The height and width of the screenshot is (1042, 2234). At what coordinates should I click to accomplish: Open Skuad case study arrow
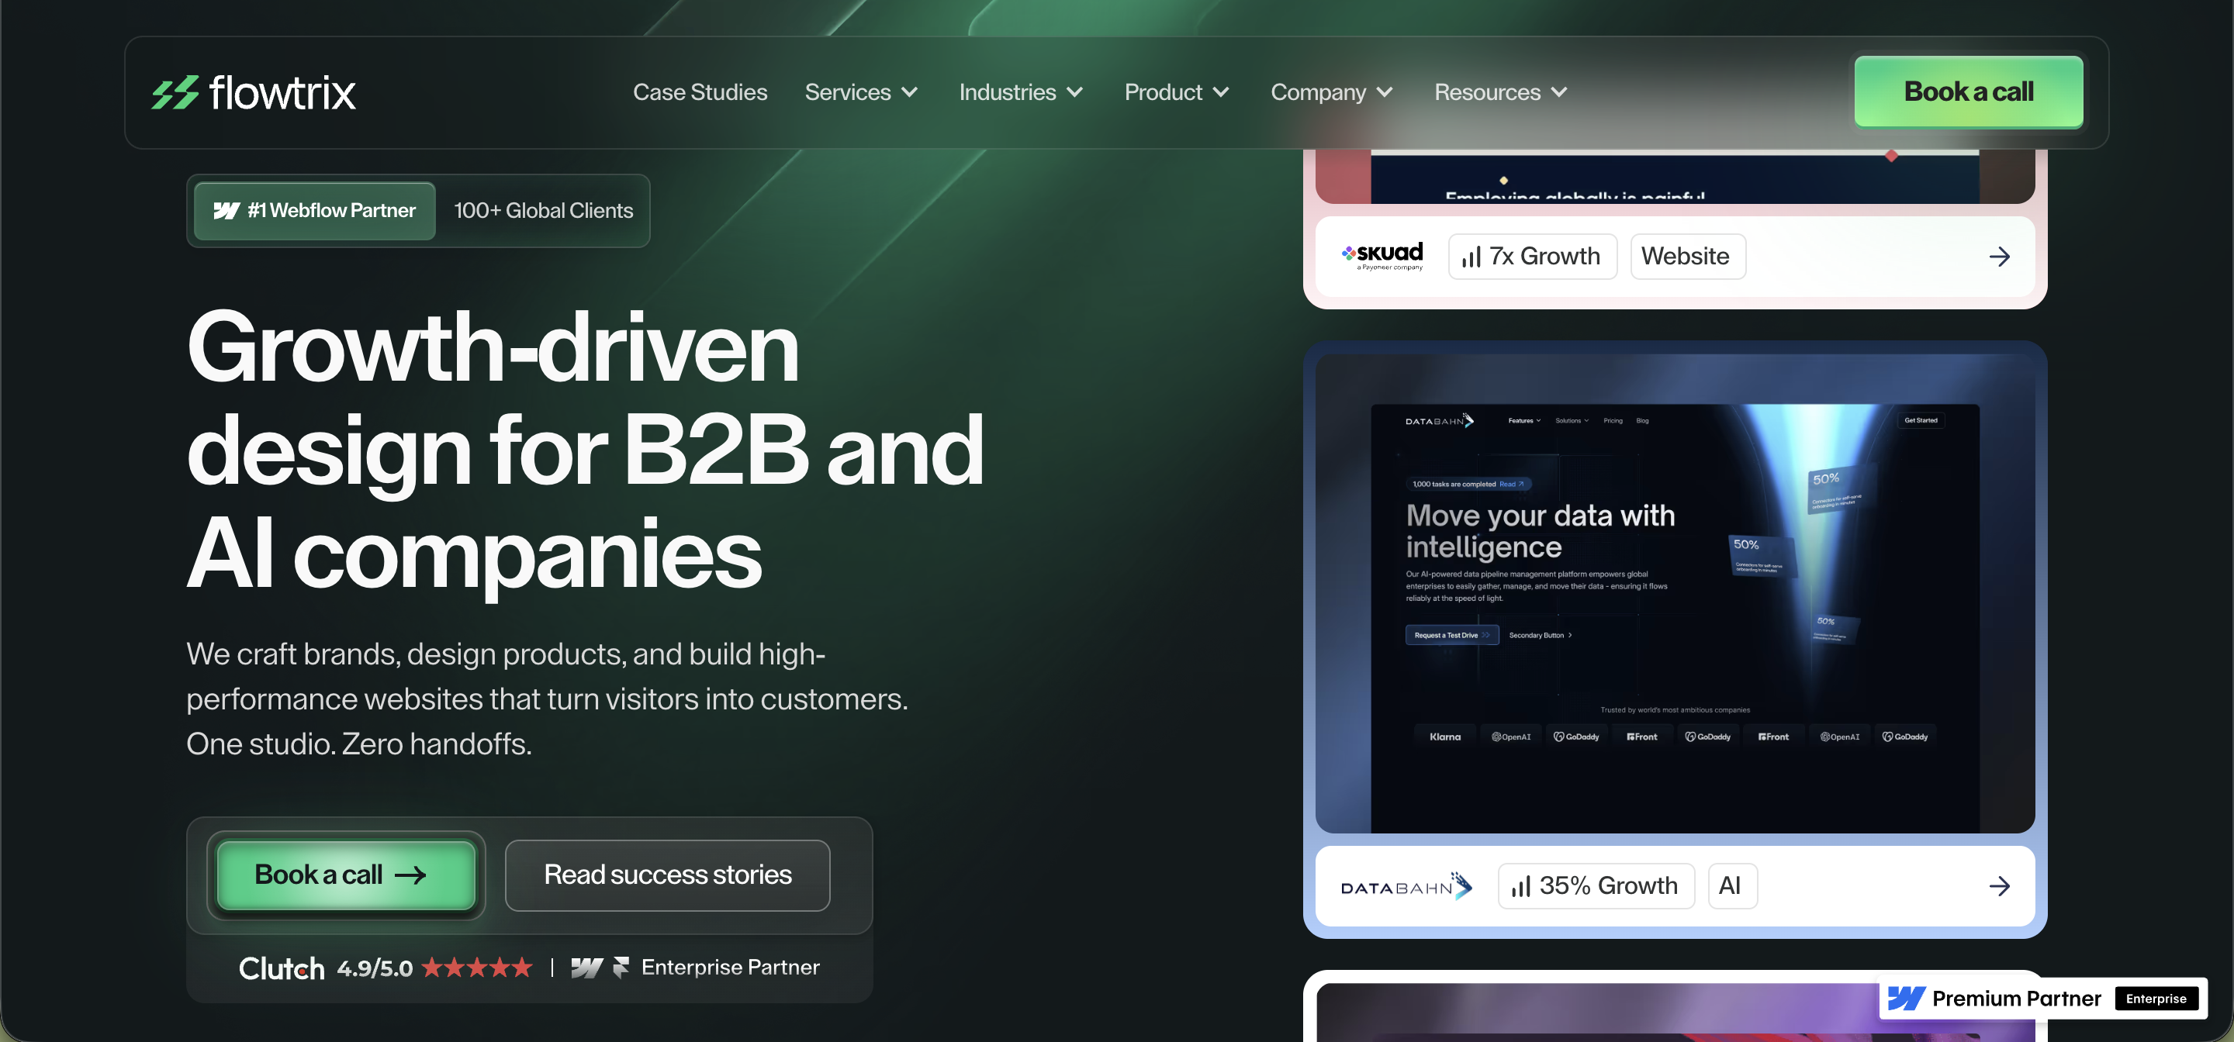(x=2000, y=257)
